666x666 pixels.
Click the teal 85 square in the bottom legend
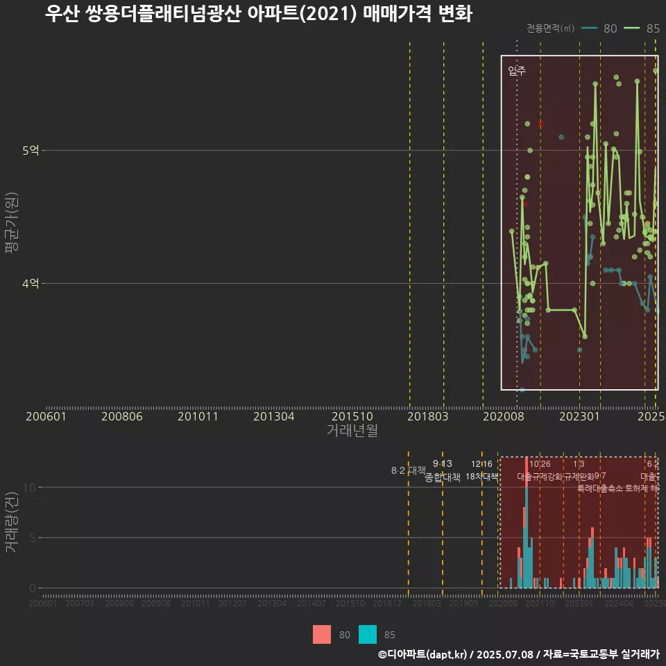click(368, 635)
